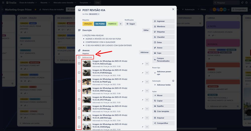The height and width of the screenshot is (131, 251).
Task: Click Adicionar um cartão in LARISSA list
Action: [x=219, y=106]
